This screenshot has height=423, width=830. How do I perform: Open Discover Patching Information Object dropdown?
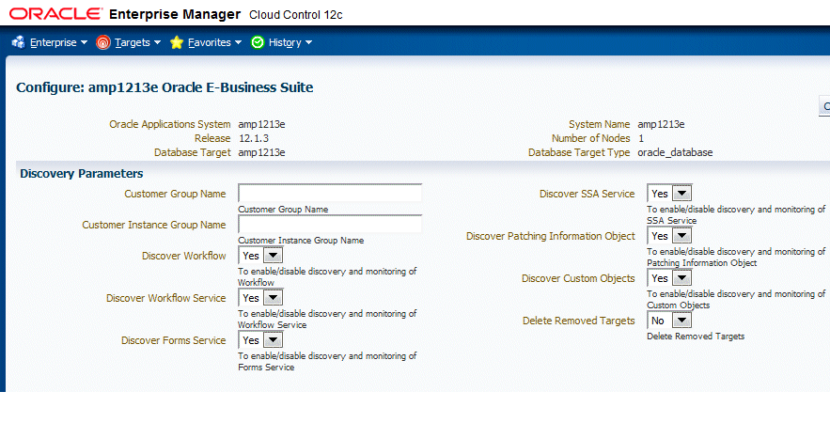point(669,236)
